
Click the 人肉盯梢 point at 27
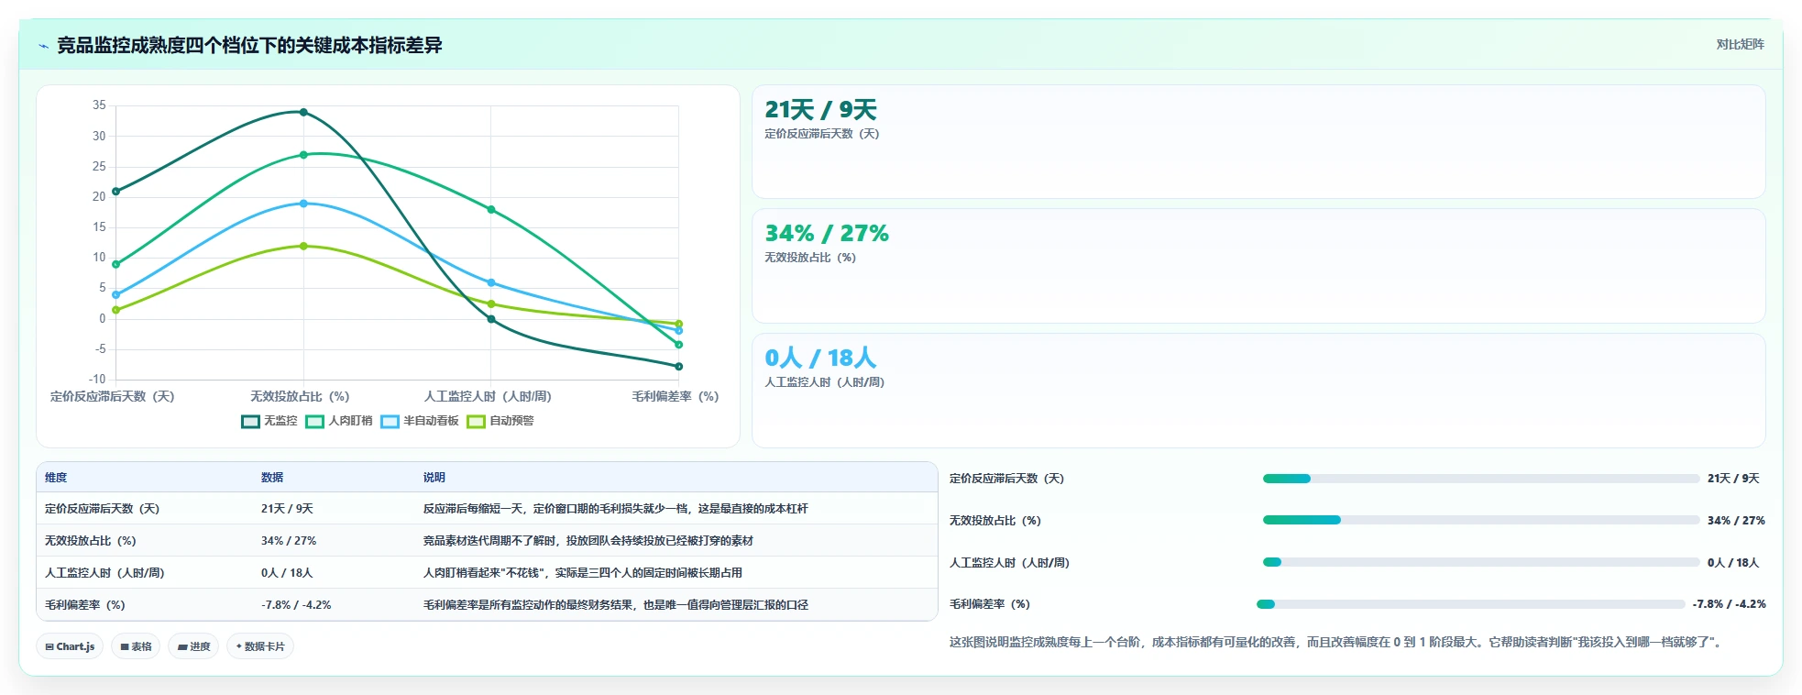click(x=303, y=155)
